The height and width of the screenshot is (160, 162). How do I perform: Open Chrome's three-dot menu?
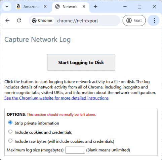coord(154,21)
